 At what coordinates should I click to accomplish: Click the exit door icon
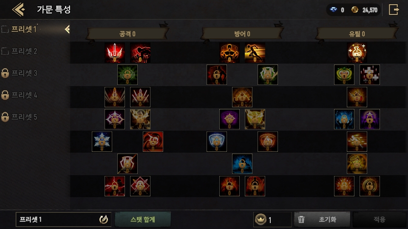[x=394, y=10]
